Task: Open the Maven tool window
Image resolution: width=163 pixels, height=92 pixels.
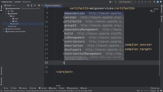Action: click(x=162, y=19)
